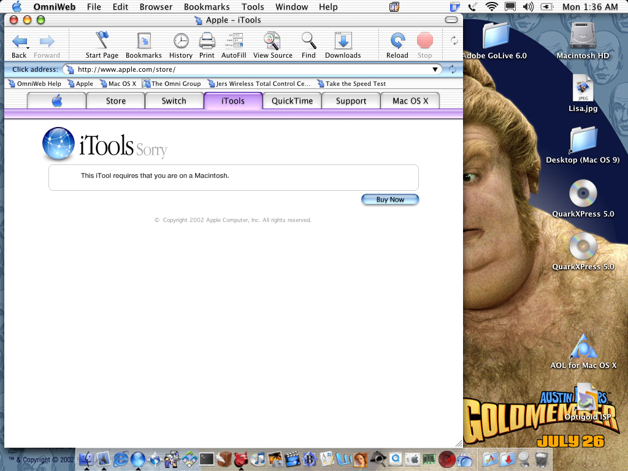Screen dimensions: 628x471
Task: Open Jers Wireless Total Control bookmark
Action: coord(259,83)
